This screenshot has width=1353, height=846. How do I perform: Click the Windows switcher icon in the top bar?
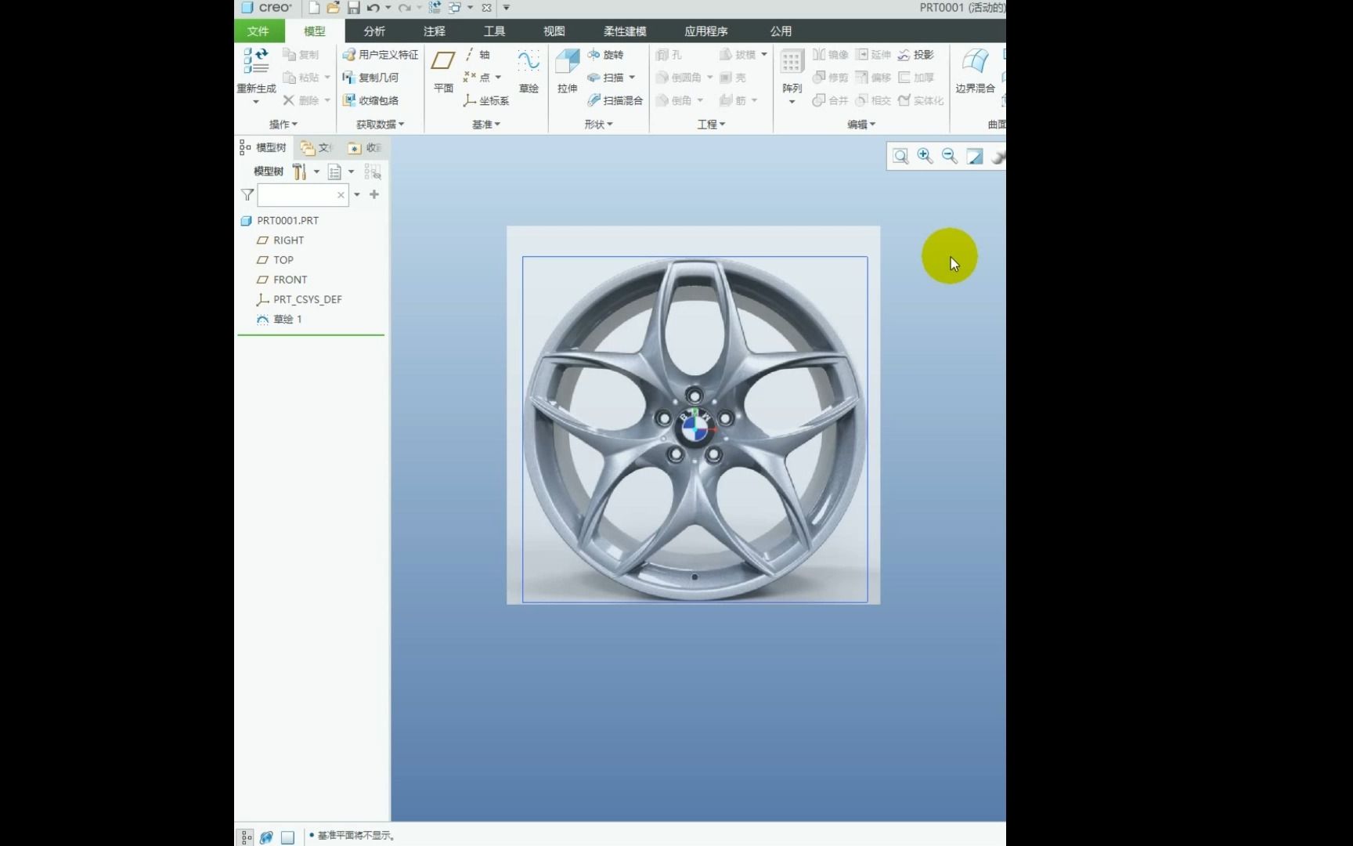(x=454, y=8)
